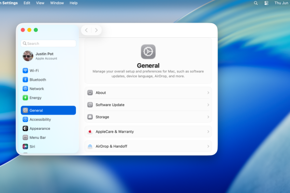This screenshot has height=193, width=290.
Task: Open the Software Update label
Action: tap(110, 105)
